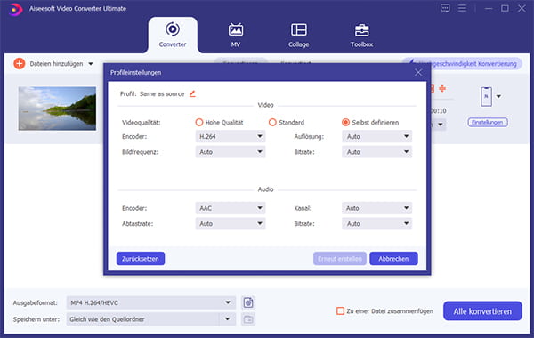The width and height of the screenshot is (534, 338).
Task: Select the landscape video thumbnail
Action: tap(57, 109)
